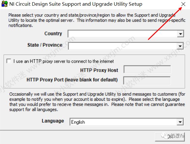Screen dimensions: 190x144
Task: Click the Country field label
Action: tap(53, 33)
